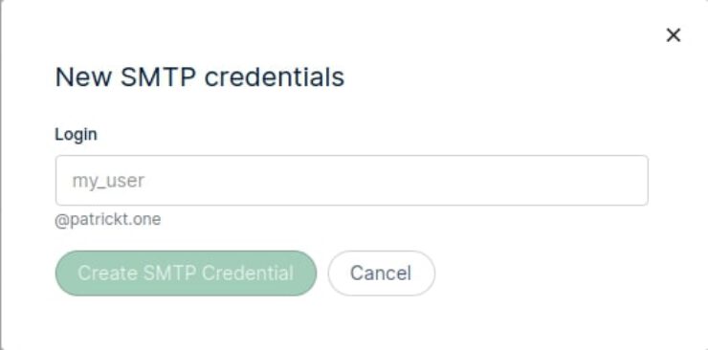
Task: Click the X icon in the dialog corner
Action: point(674,34)
